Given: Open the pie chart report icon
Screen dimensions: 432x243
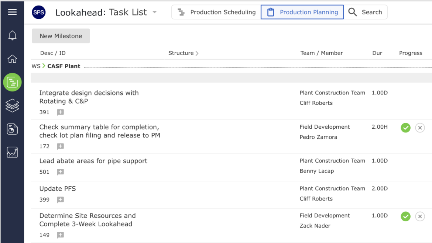Looking at the screenshot, I should click(x=12, y=129).
